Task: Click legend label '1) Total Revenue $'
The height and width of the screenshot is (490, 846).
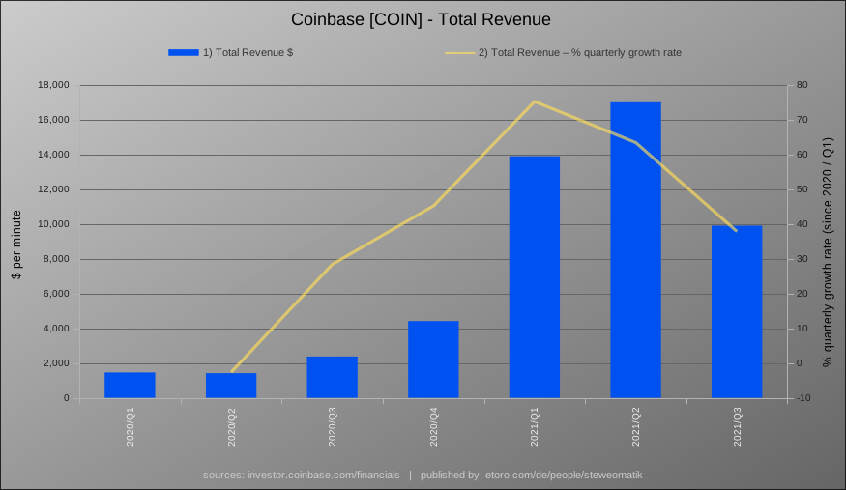Action: [x=248, y=53]
